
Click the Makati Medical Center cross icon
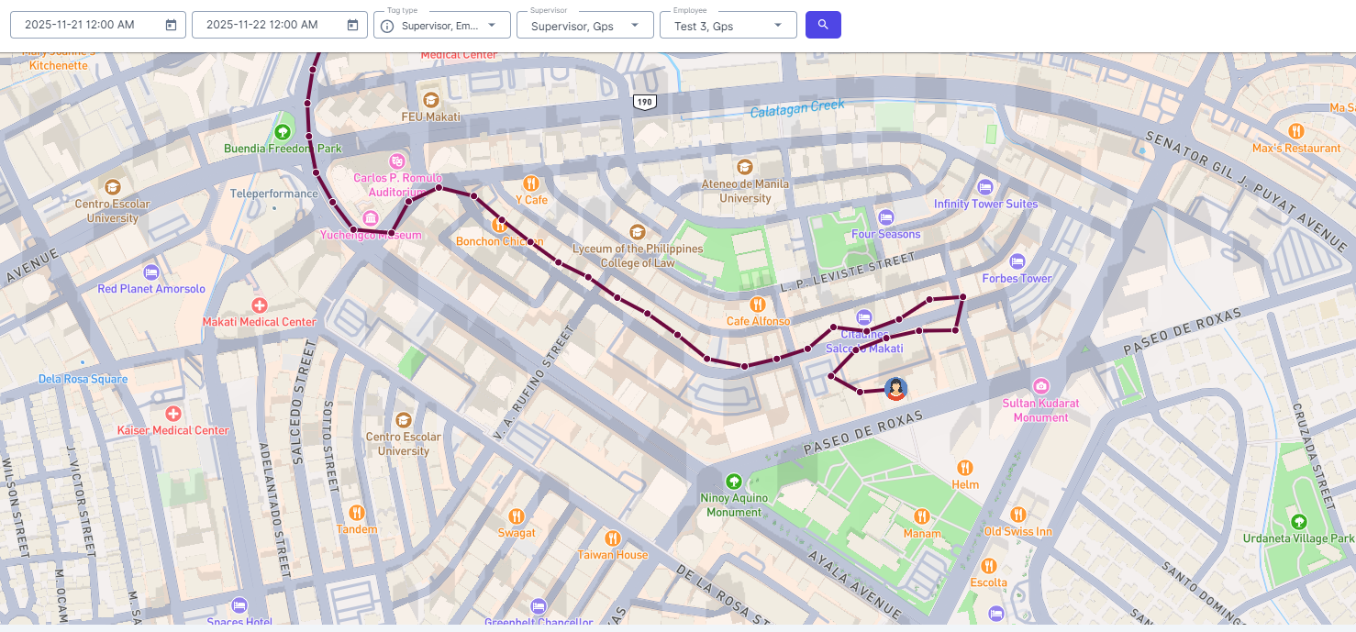point(260,305)
